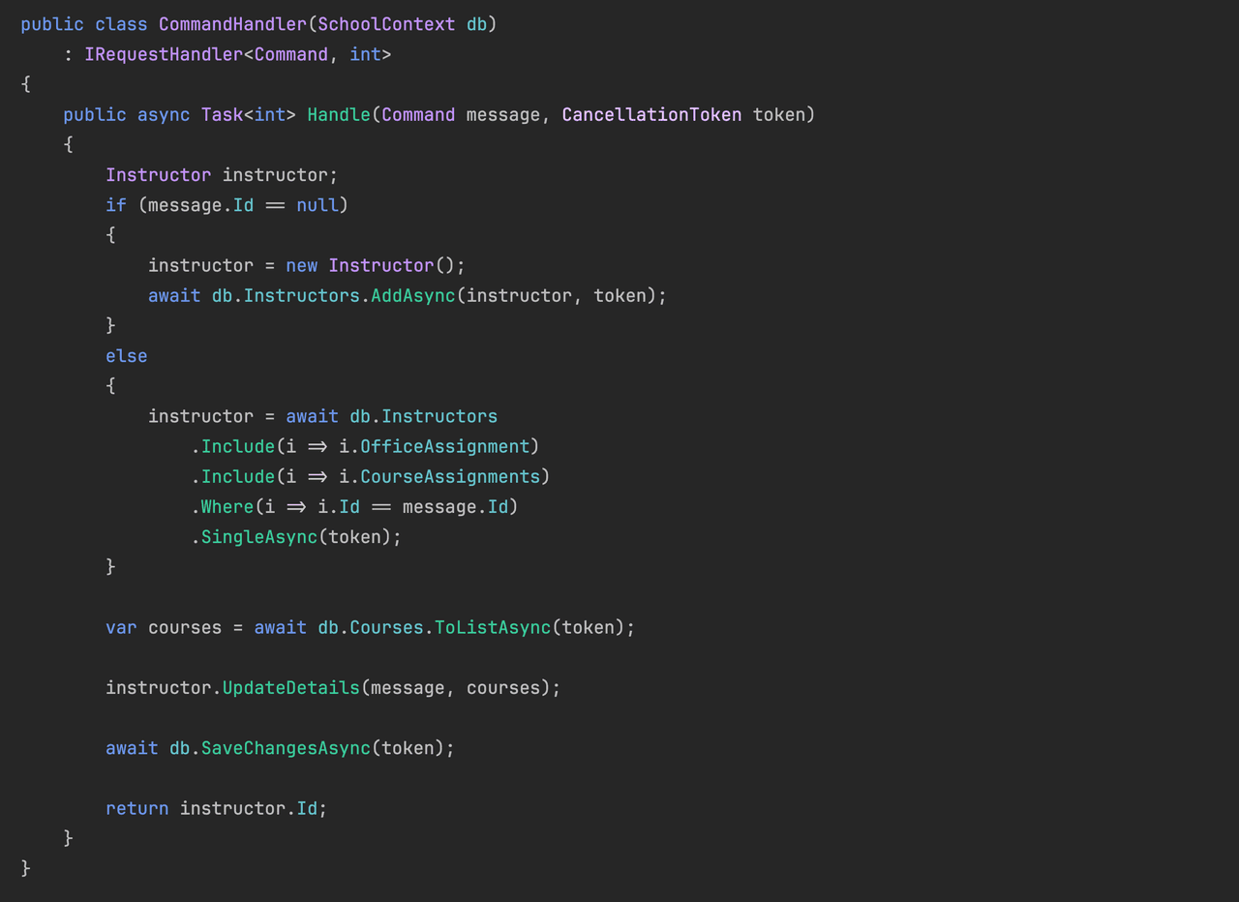This screenshot has height=902, width=1239.
Task: Click 'db.Courses' property access
Action: (x=371, y=627)
